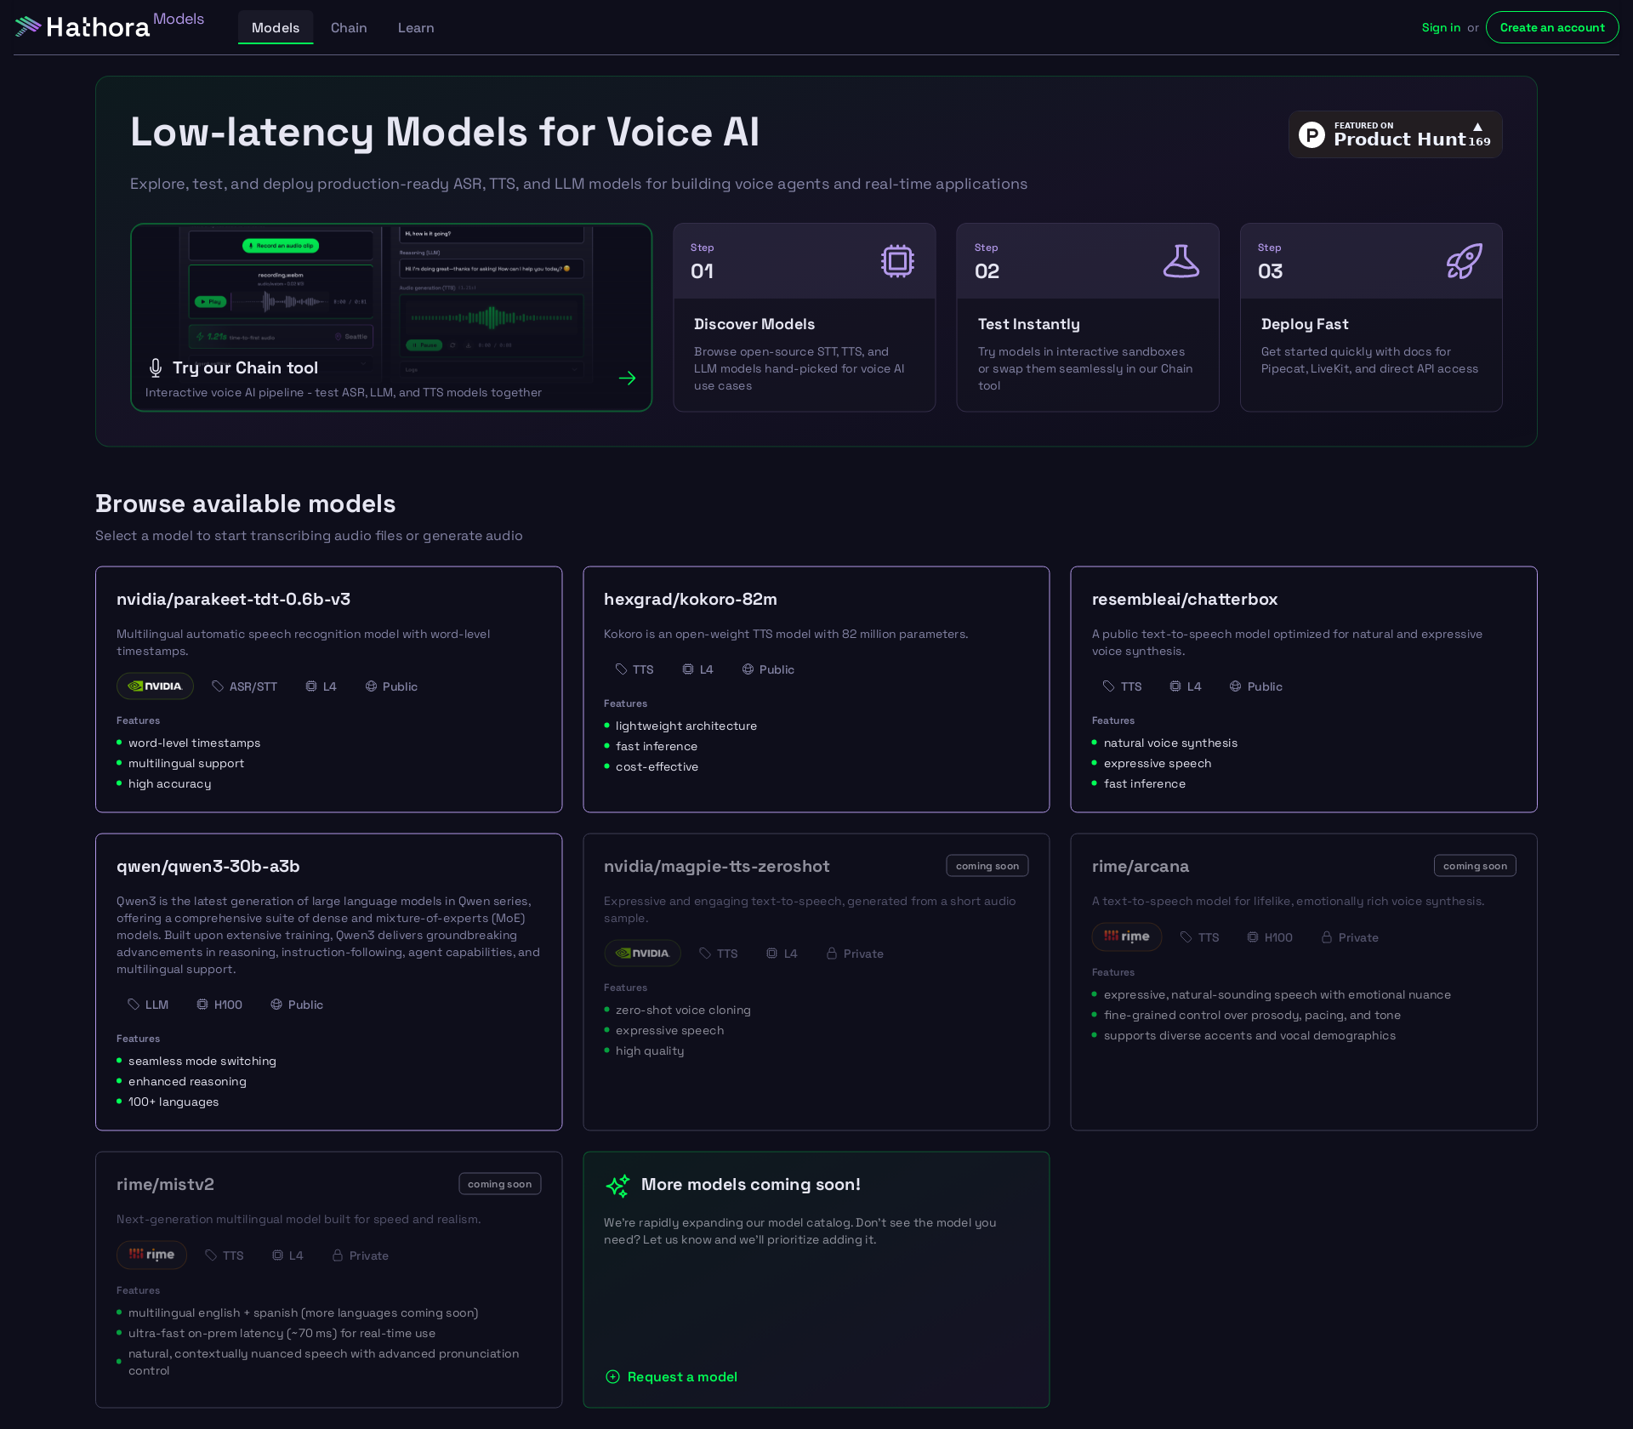The height and width of the screenshot is (1429, 1633).
Task: Click the NVIDIA badge on the parakeet model card
Action: (155, 686)
